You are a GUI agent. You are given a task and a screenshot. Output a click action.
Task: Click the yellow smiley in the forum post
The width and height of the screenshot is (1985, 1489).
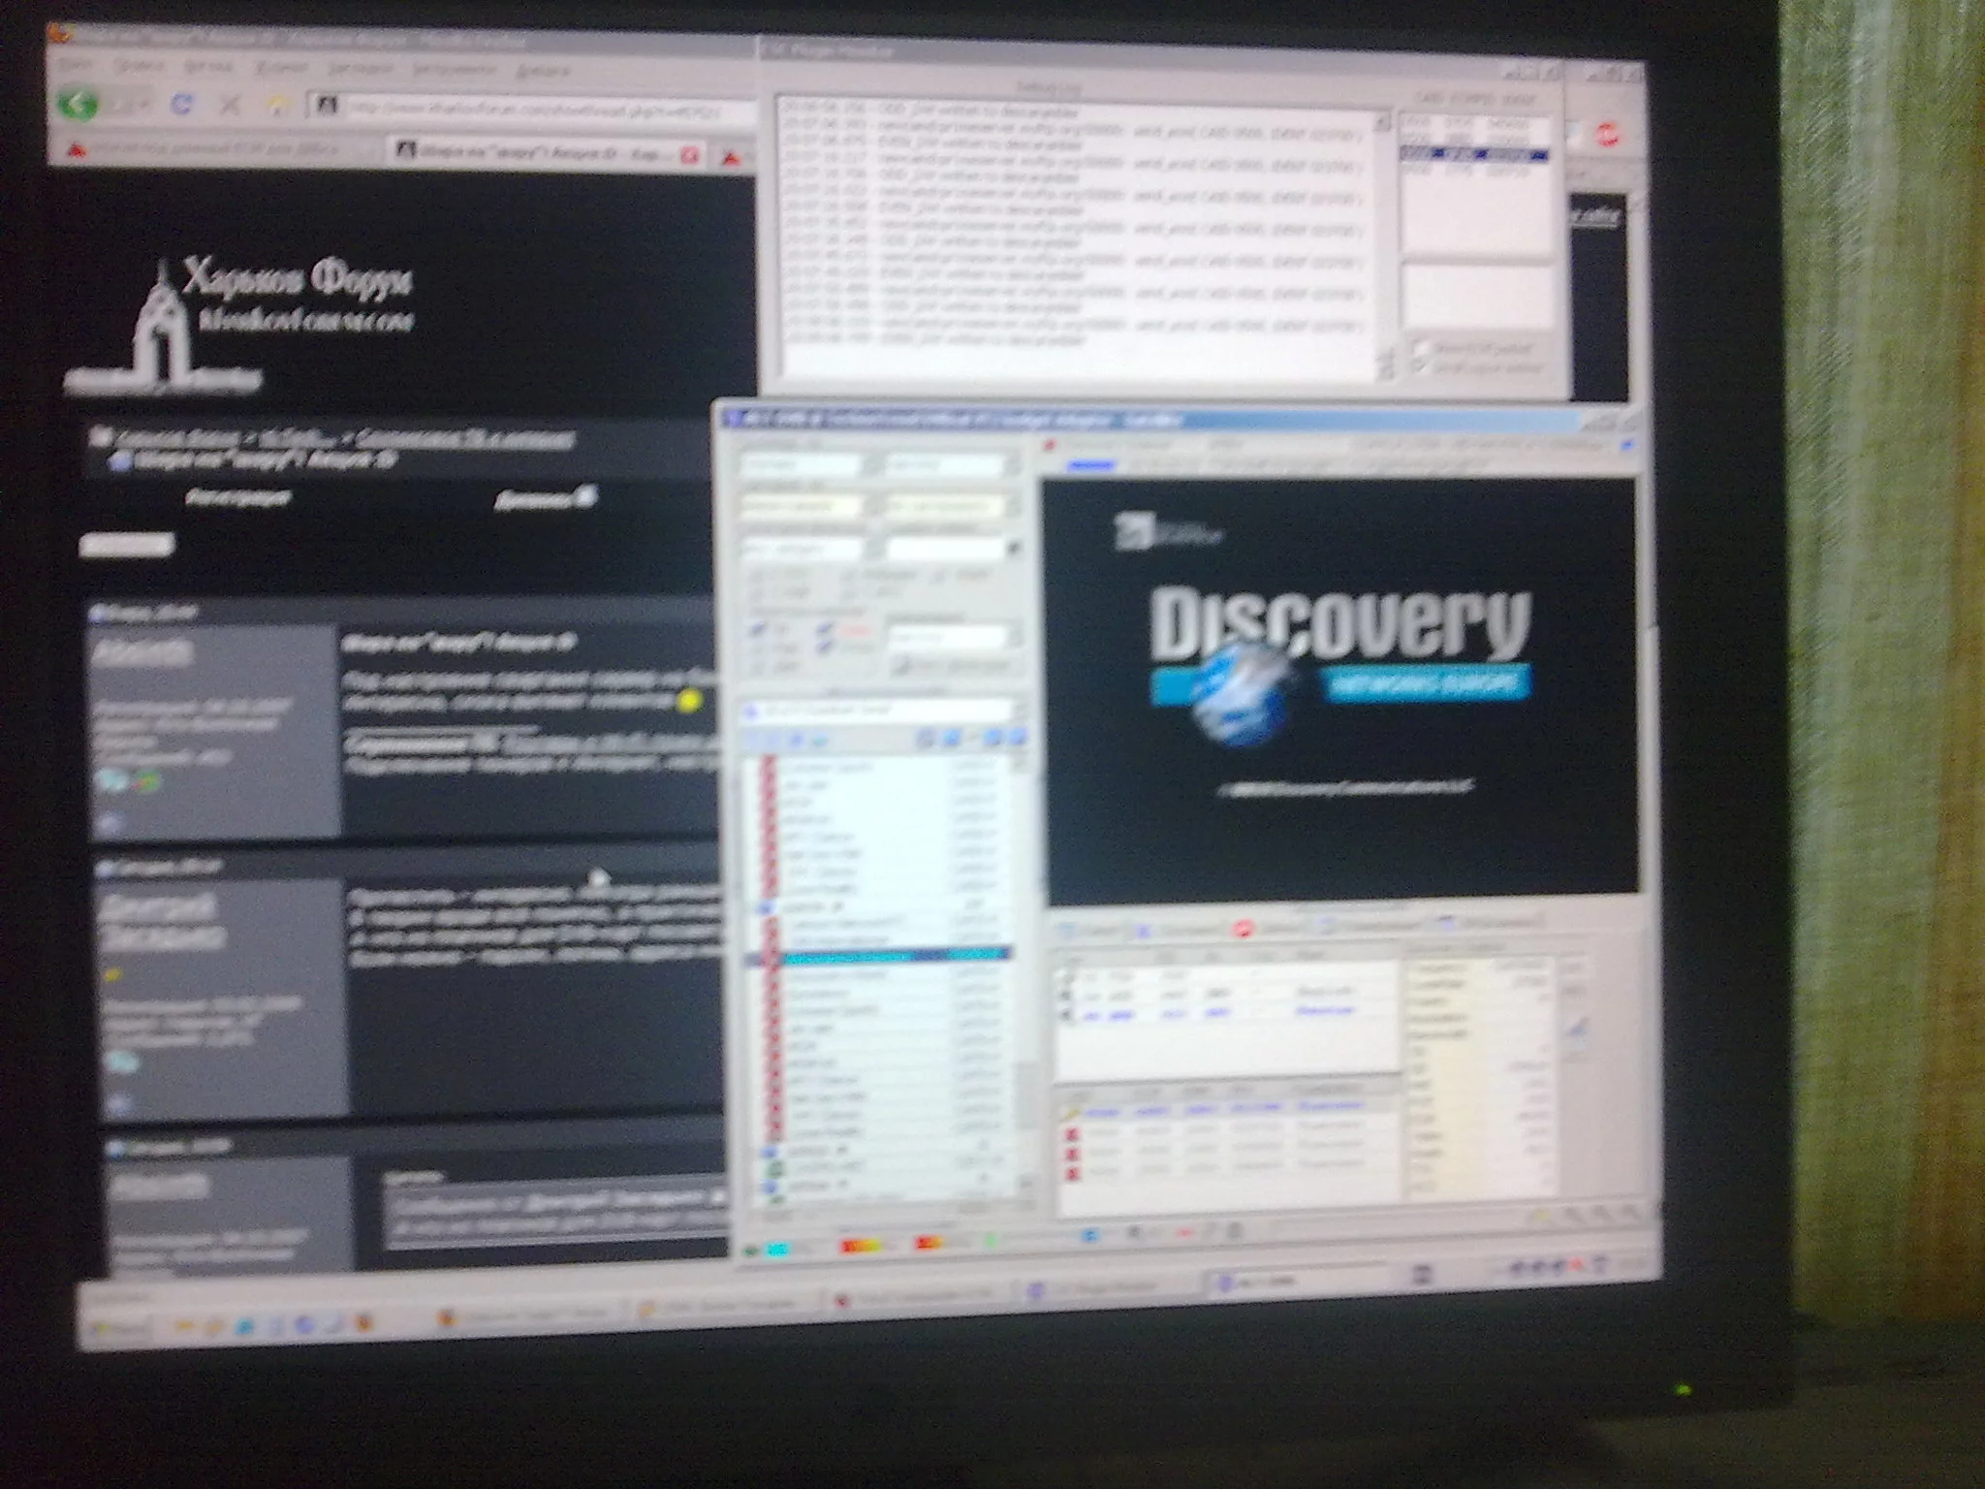click(x=690, y=701)
